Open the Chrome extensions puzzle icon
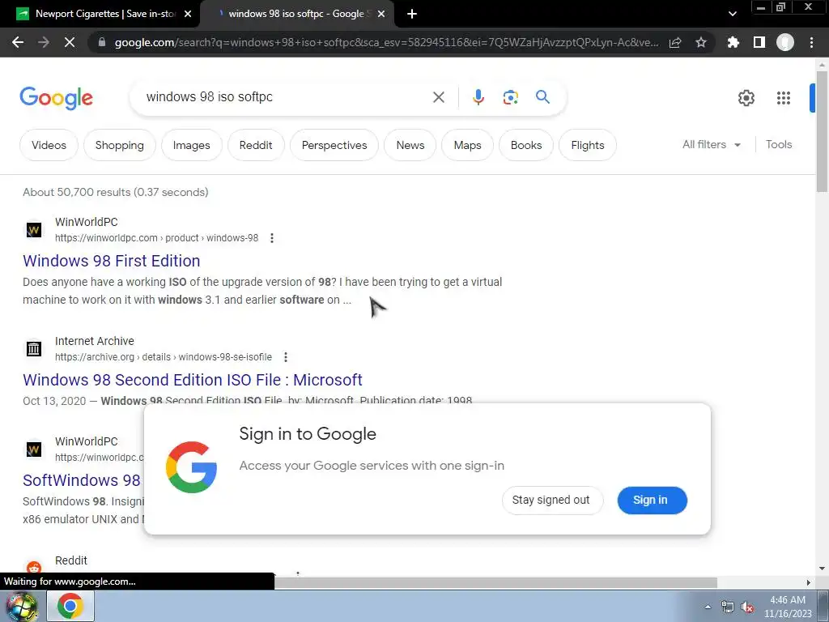829x622 pixels. coord(733,42)
